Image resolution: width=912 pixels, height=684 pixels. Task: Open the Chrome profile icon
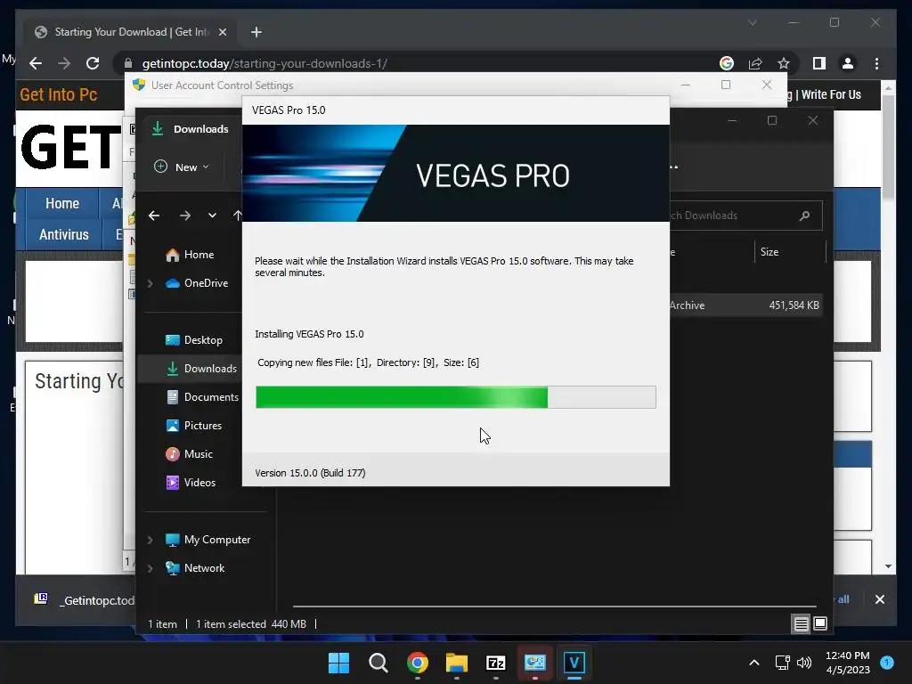[848, 63]
